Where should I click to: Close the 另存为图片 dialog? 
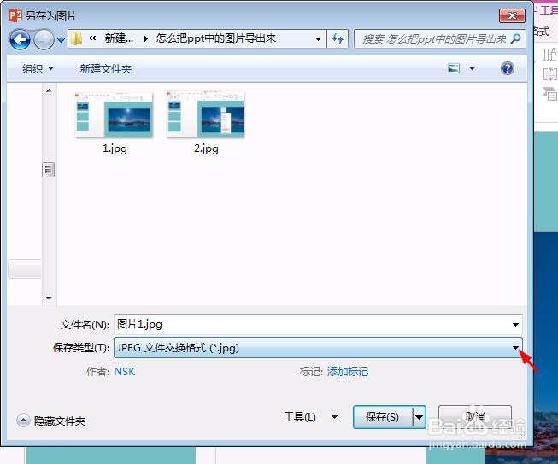click(x=512, y=15)
